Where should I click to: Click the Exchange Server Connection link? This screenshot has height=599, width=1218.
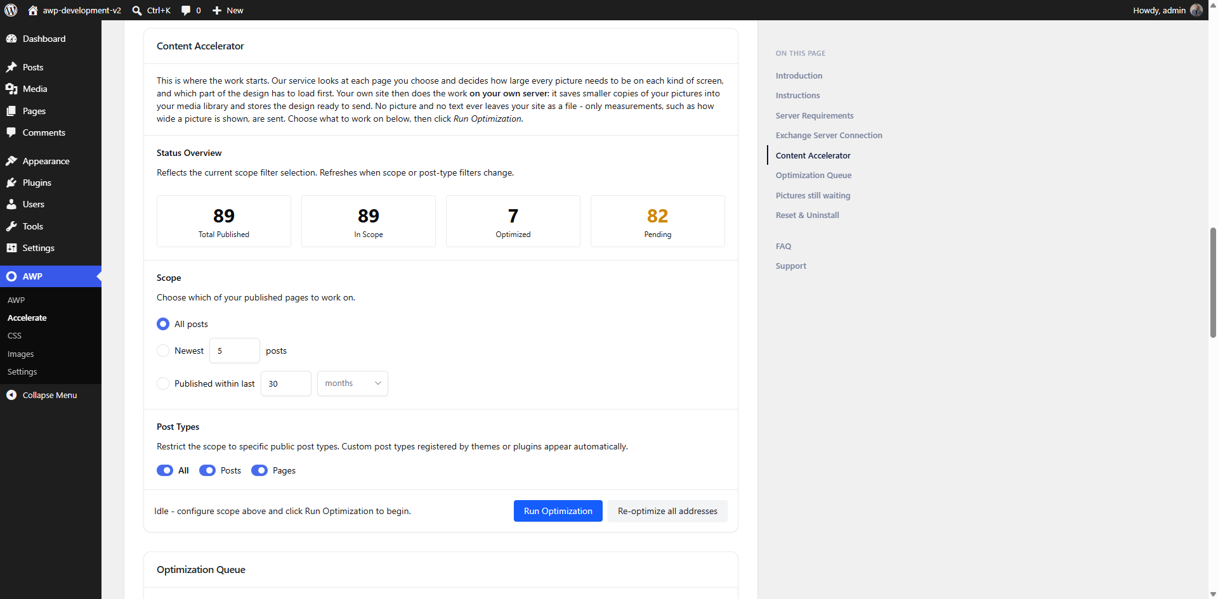coord(828,136)
